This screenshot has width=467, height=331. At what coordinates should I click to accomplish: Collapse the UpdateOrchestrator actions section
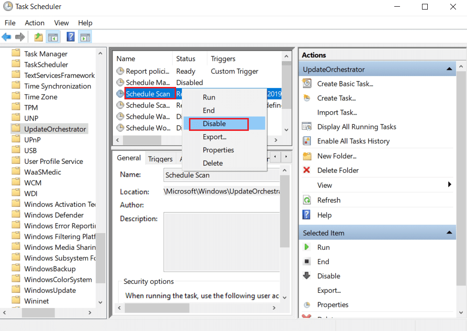449,69
